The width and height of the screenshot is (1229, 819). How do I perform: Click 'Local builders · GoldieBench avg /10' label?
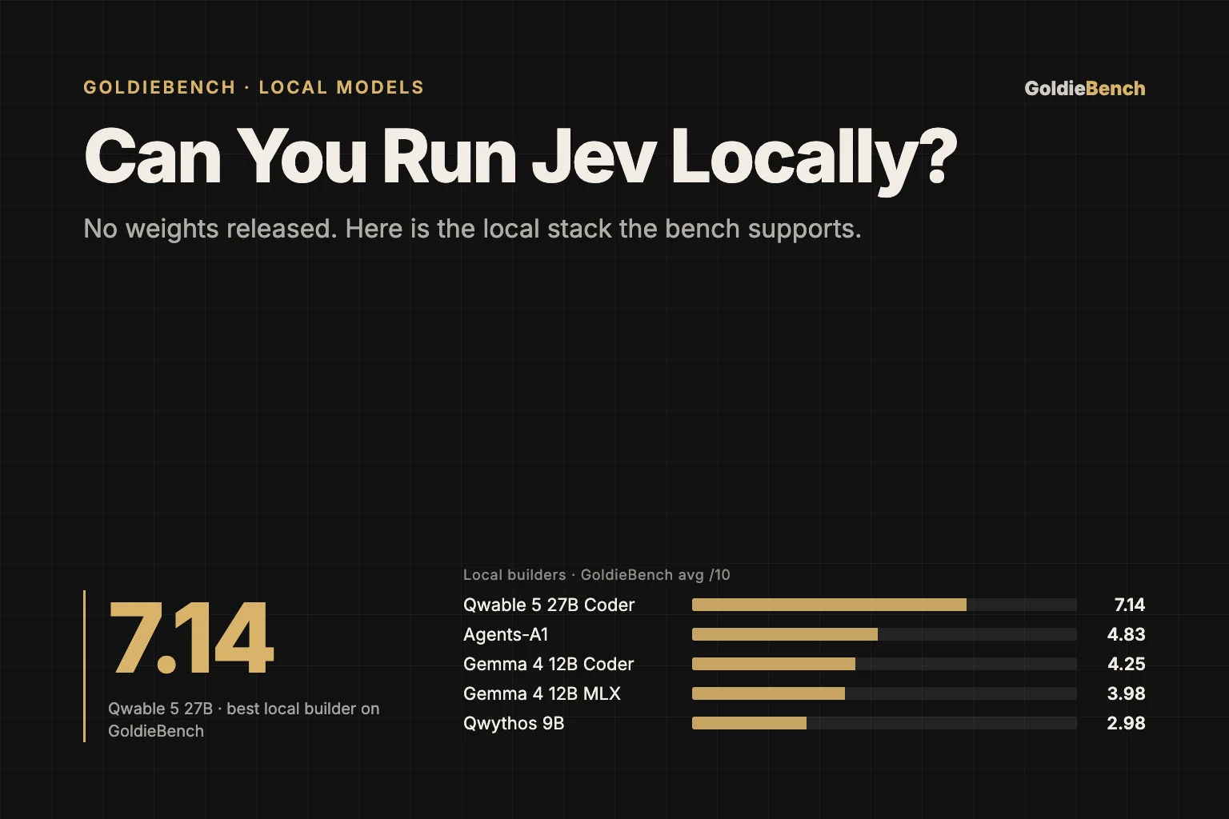597,574
